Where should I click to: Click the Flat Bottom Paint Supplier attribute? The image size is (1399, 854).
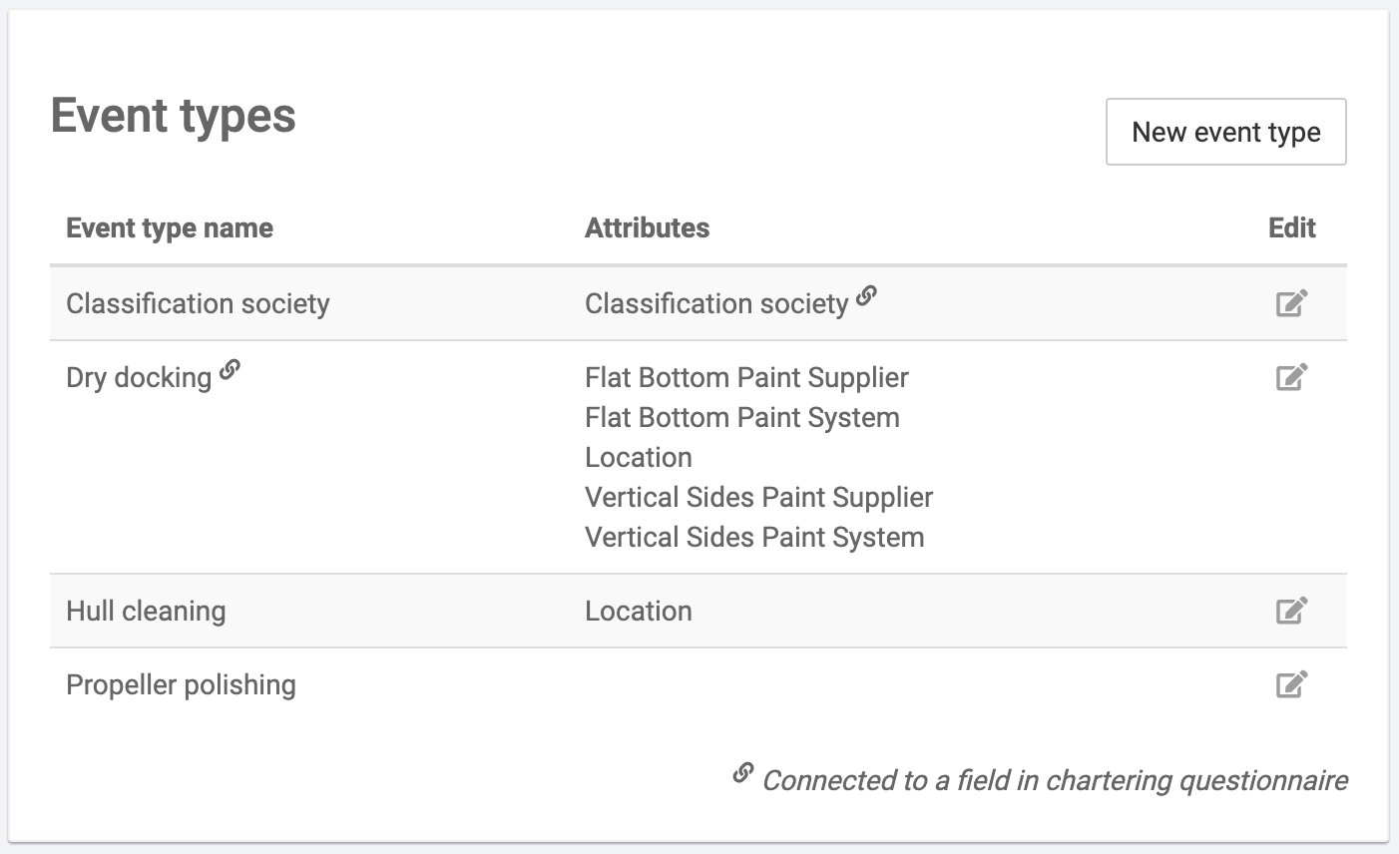[x=746, y=377]
